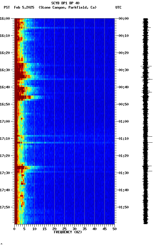Click the UTC time label 01:40

point(124,190)
